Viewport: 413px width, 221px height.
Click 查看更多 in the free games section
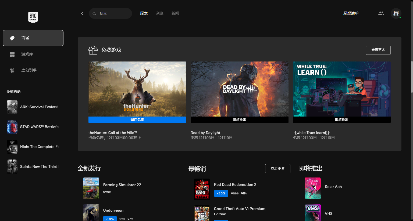(x=378, y=50)
